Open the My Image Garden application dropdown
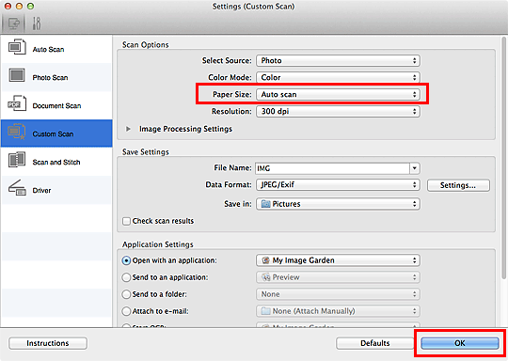This screenshot has width=508, height=361. tap(338, 260)
